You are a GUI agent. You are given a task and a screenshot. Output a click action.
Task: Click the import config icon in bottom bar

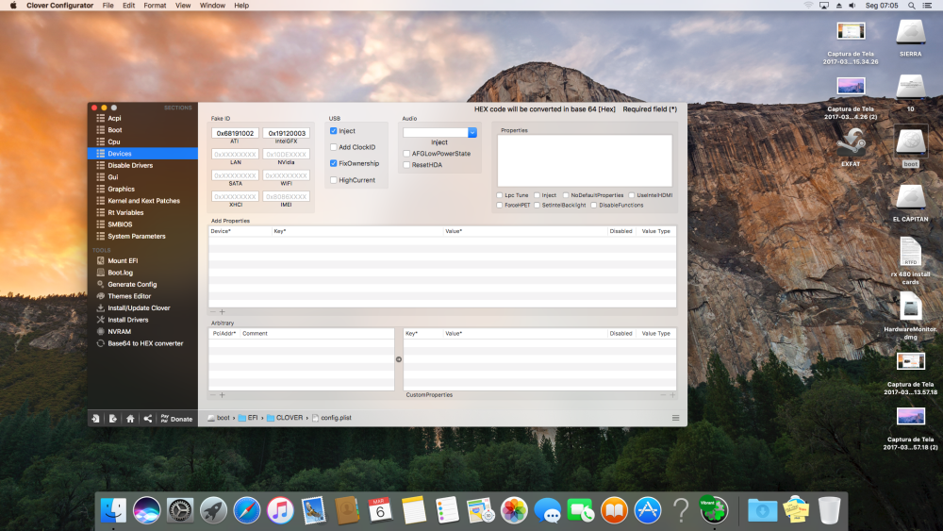tap(95, 419)
